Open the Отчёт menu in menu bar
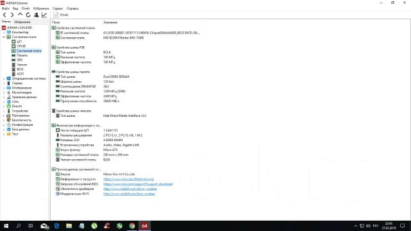 click(26, 8)
